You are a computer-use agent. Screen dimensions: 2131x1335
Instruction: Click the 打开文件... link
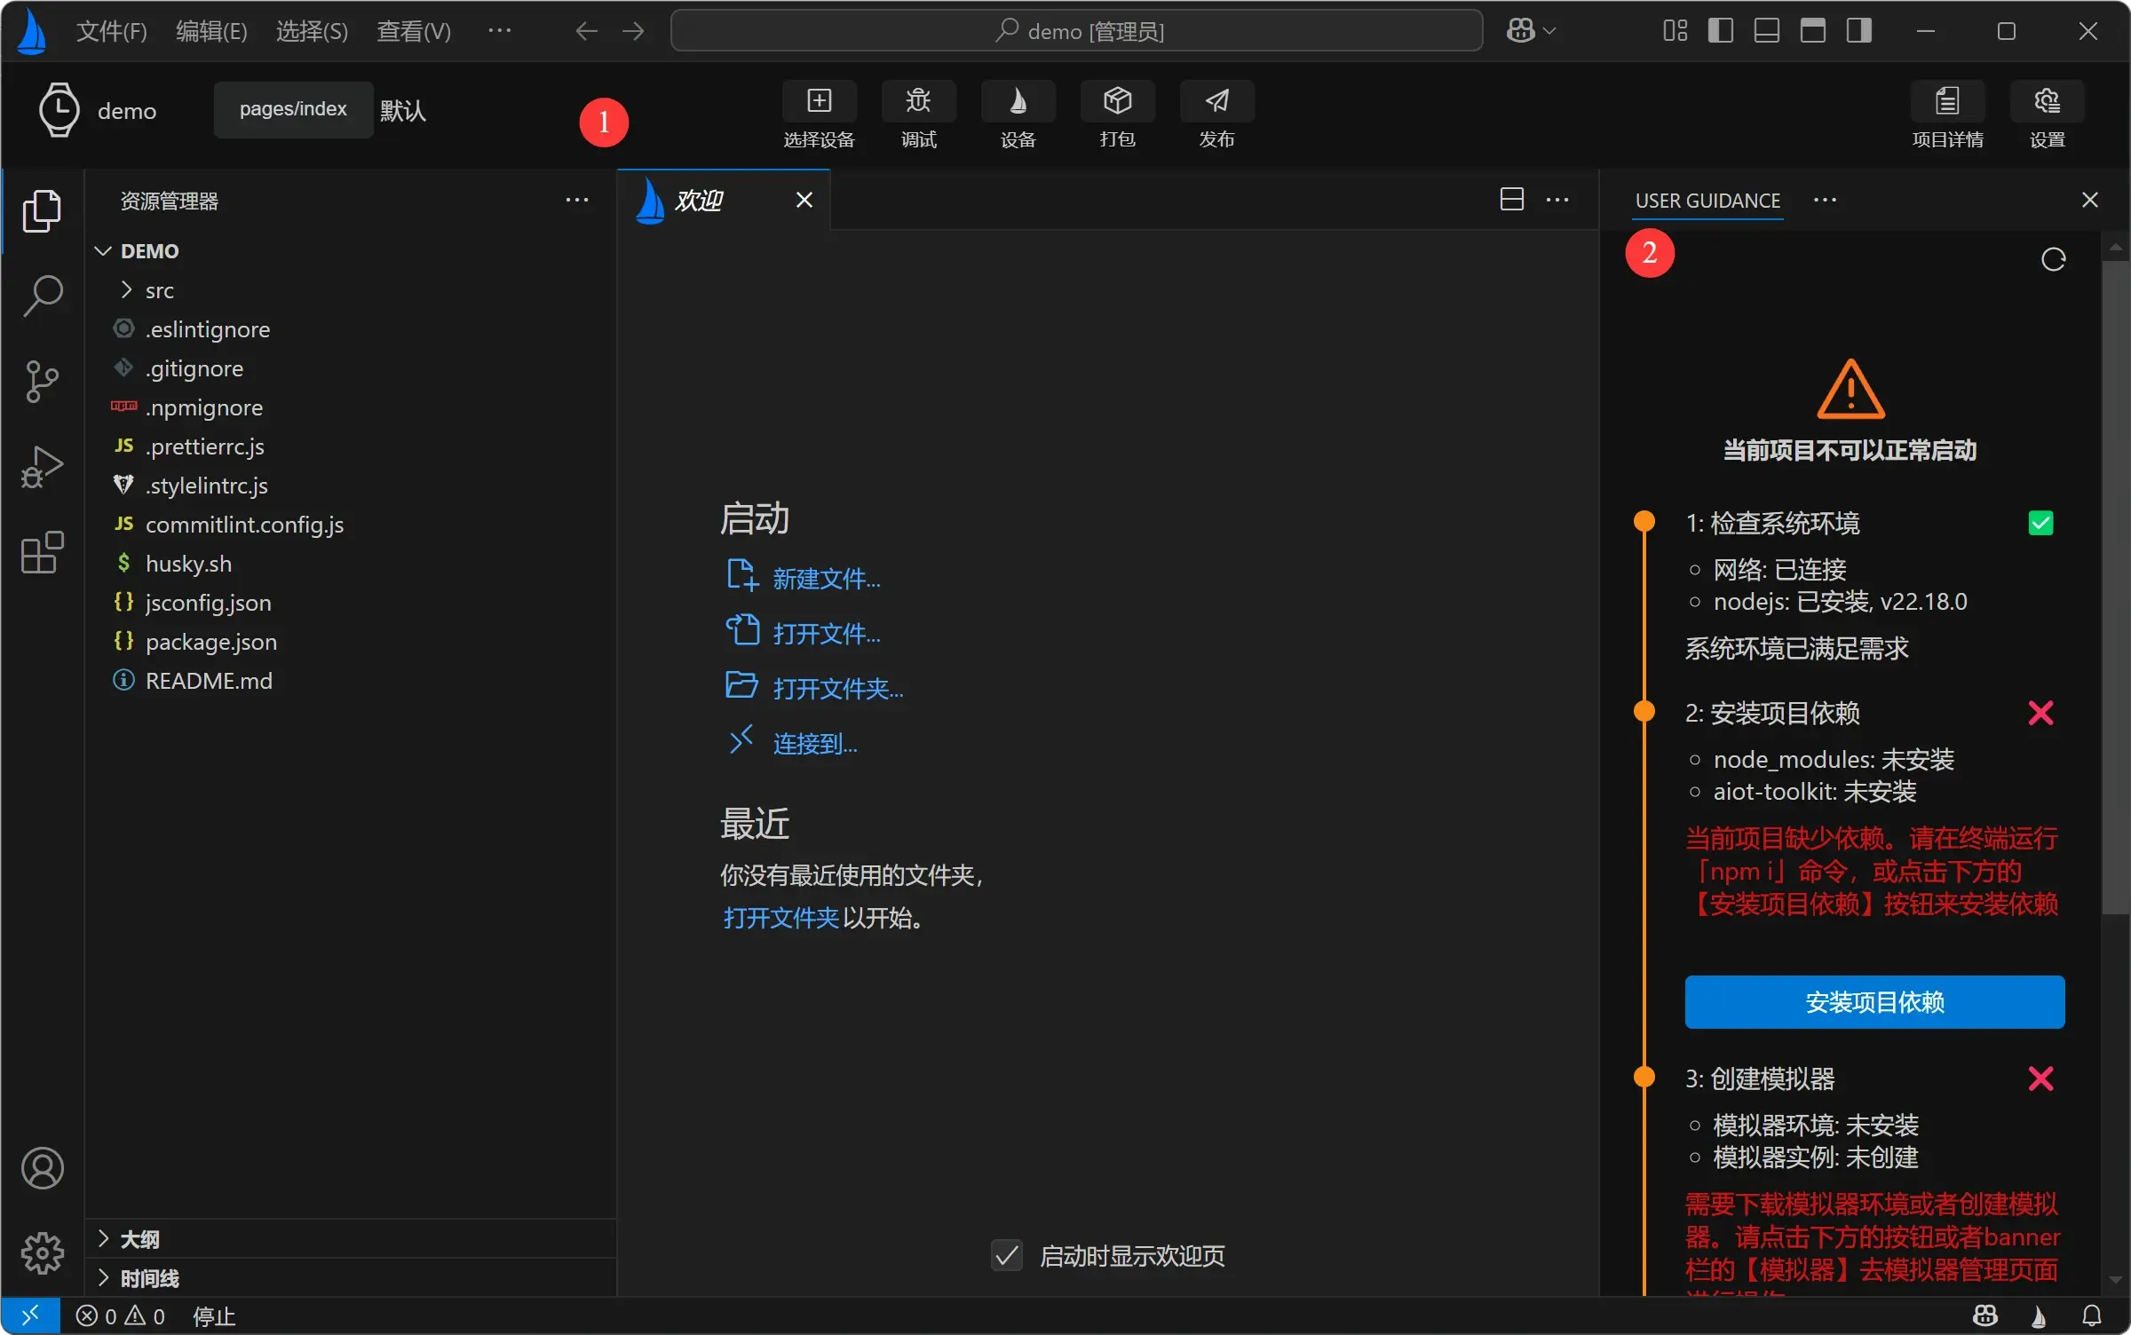(x=826, y=634)
